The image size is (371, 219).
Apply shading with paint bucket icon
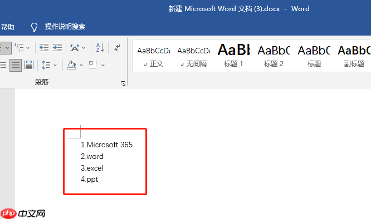pyautogui.click(x=71, y=65)
